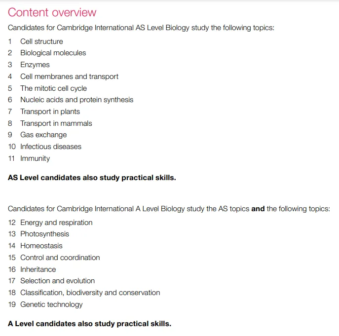Select the 'Homeostasis' topic line
This screenshot has height=336, width=339.
tap(41, 246)
